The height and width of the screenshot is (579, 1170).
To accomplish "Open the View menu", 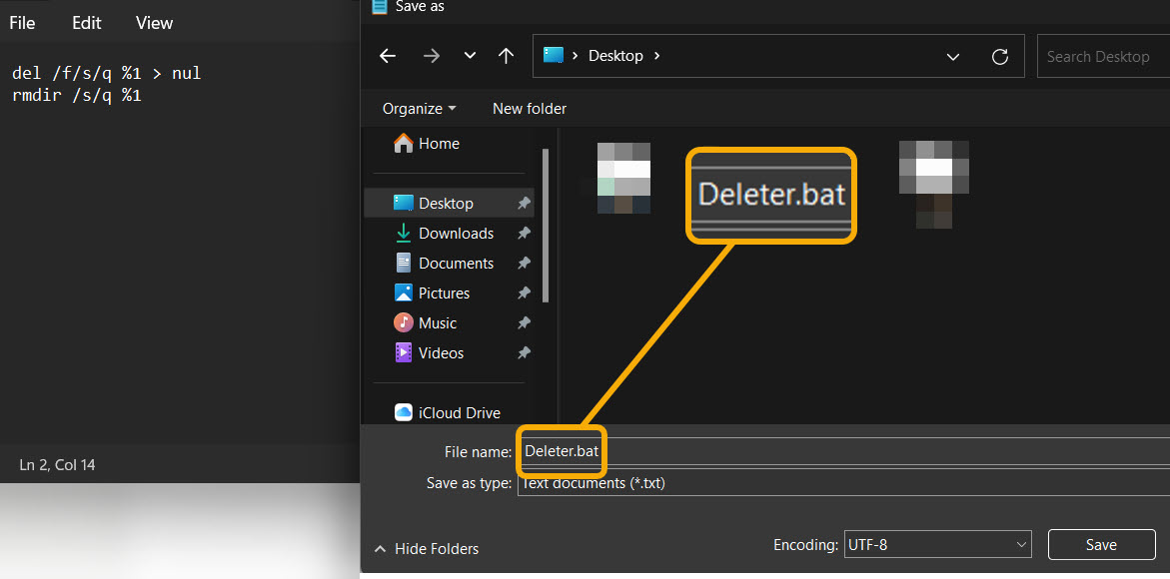I will tap(153, 22).
